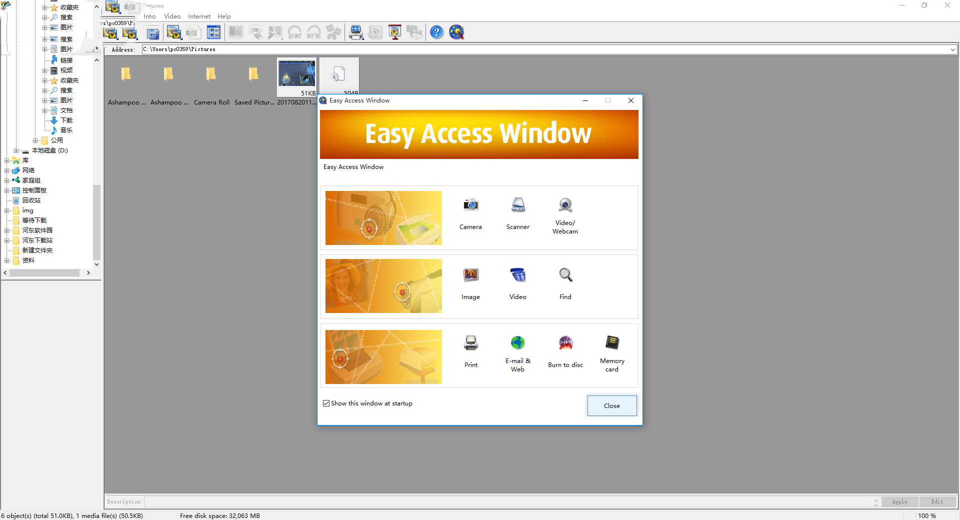Open E-mail & Web option
This screenshot has height=520, width=960.
(517, 343)
